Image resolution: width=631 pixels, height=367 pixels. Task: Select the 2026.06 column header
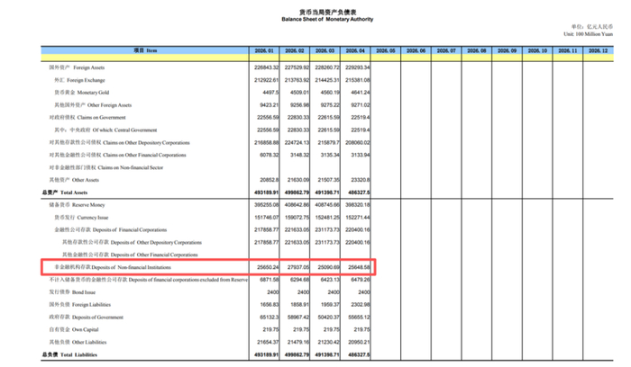[x=416, y=50]
